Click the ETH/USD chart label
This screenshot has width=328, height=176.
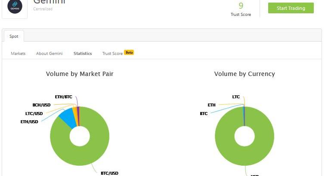point(29,122)
